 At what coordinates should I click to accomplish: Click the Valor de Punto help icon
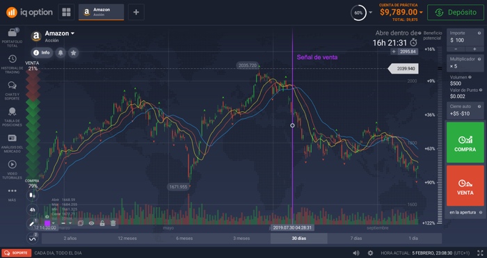tap(481, 90)
